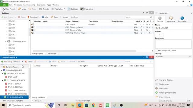Select 1.1.2 Switching Actuator device
Image resolution: width=193 pixels, height=108 pixels.
point(19,41)
